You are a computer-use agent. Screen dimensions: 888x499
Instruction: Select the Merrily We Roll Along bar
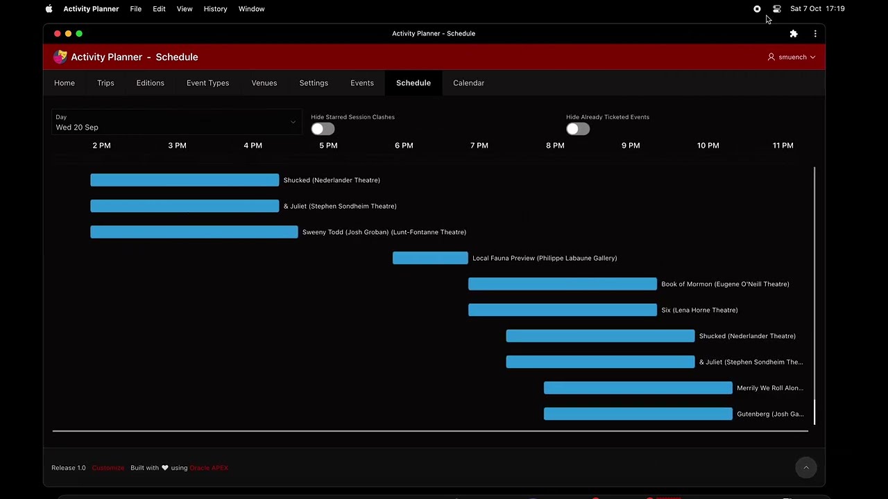pyautogui.click(x=638, y=388)
